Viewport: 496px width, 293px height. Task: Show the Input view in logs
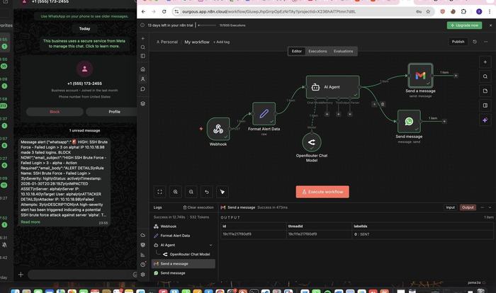451,207
